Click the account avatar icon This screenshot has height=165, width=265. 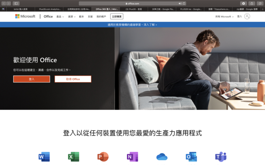coord(247,16)
